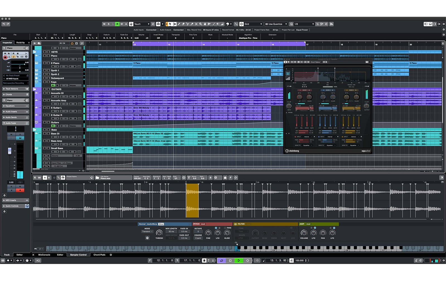446x281 pixels.
Task: Click the Retrospective Recording button
Action: tap(16, 83)
